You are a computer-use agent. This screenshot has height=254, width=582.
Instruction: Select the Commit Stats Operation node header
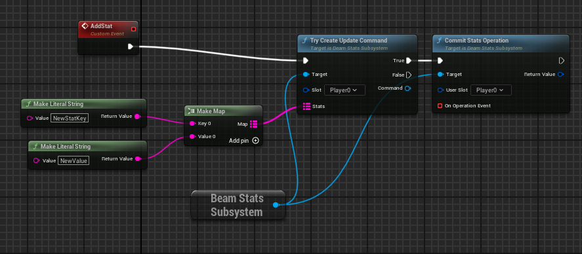click(501, 43)
